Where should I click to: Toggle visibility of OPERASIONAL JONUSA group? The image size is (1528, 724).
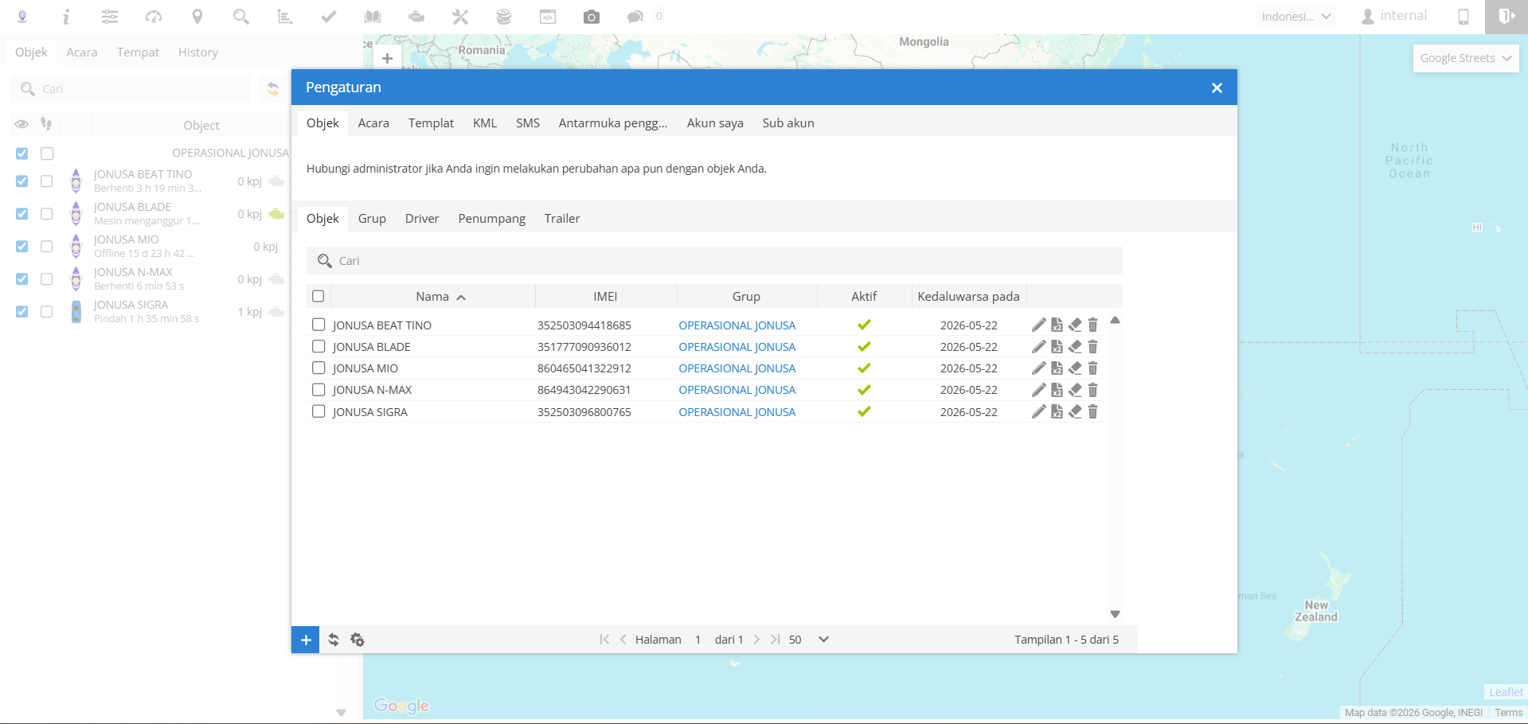coord(22,154)
